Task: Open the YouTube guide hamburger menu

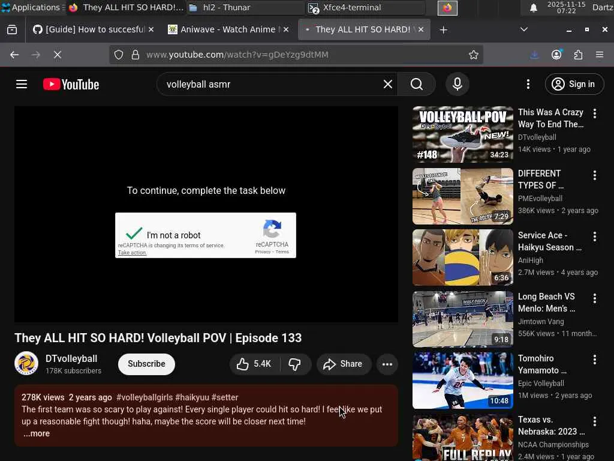Action: pos(22,84)
